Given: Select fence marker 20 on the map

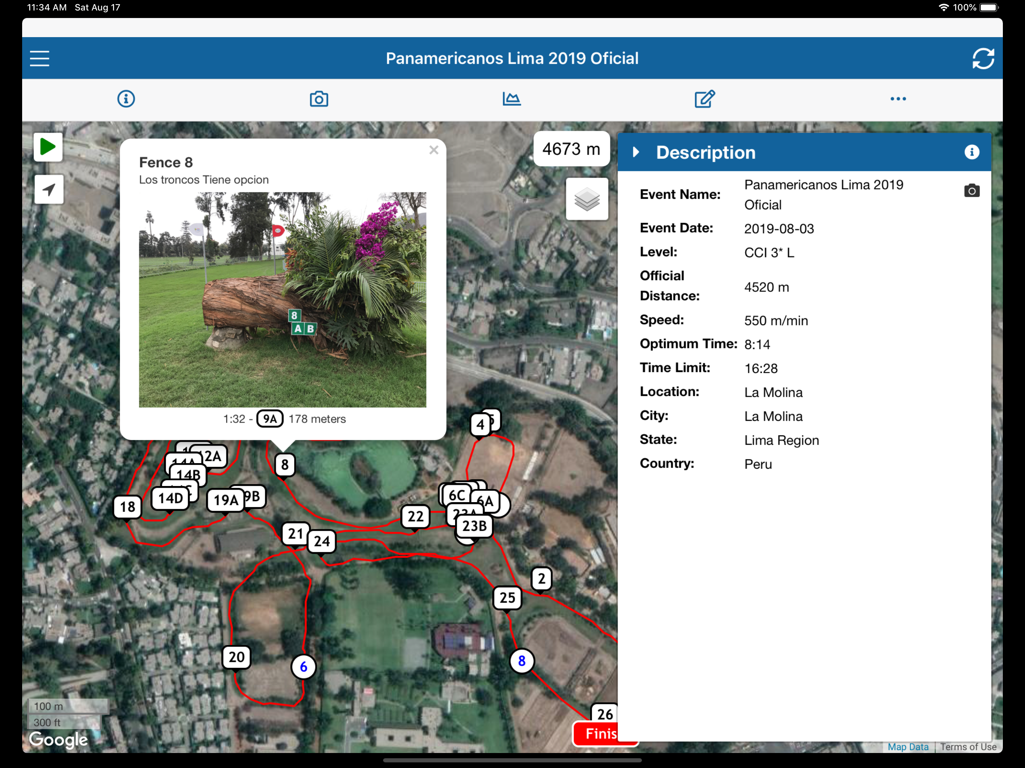Looking at the screenshot, I should click(236, 657).
